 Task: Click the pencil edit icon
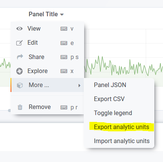click(x=19, y=43)
